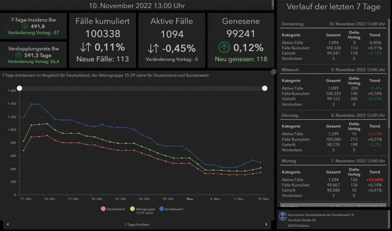Click the left handle of chart range slider
392x231 pixels.
20,88
